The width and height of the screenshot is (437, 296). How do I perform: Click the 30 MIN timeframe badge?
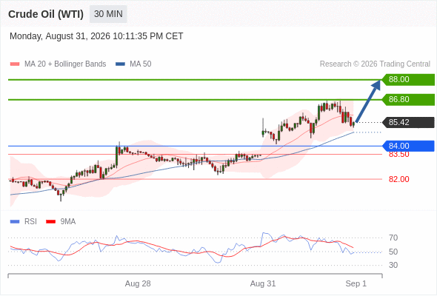click(x=108, y=14)
